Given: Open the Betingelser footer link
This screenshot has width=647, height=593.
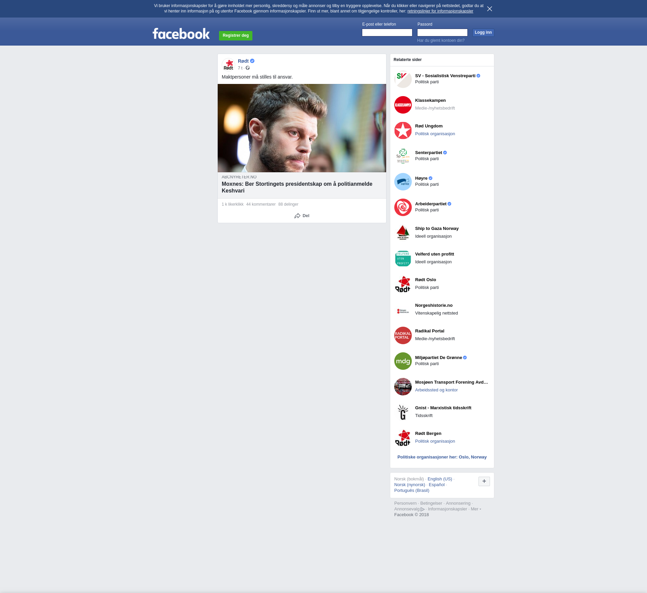Looking at the screenshot, I should (431, 503).
